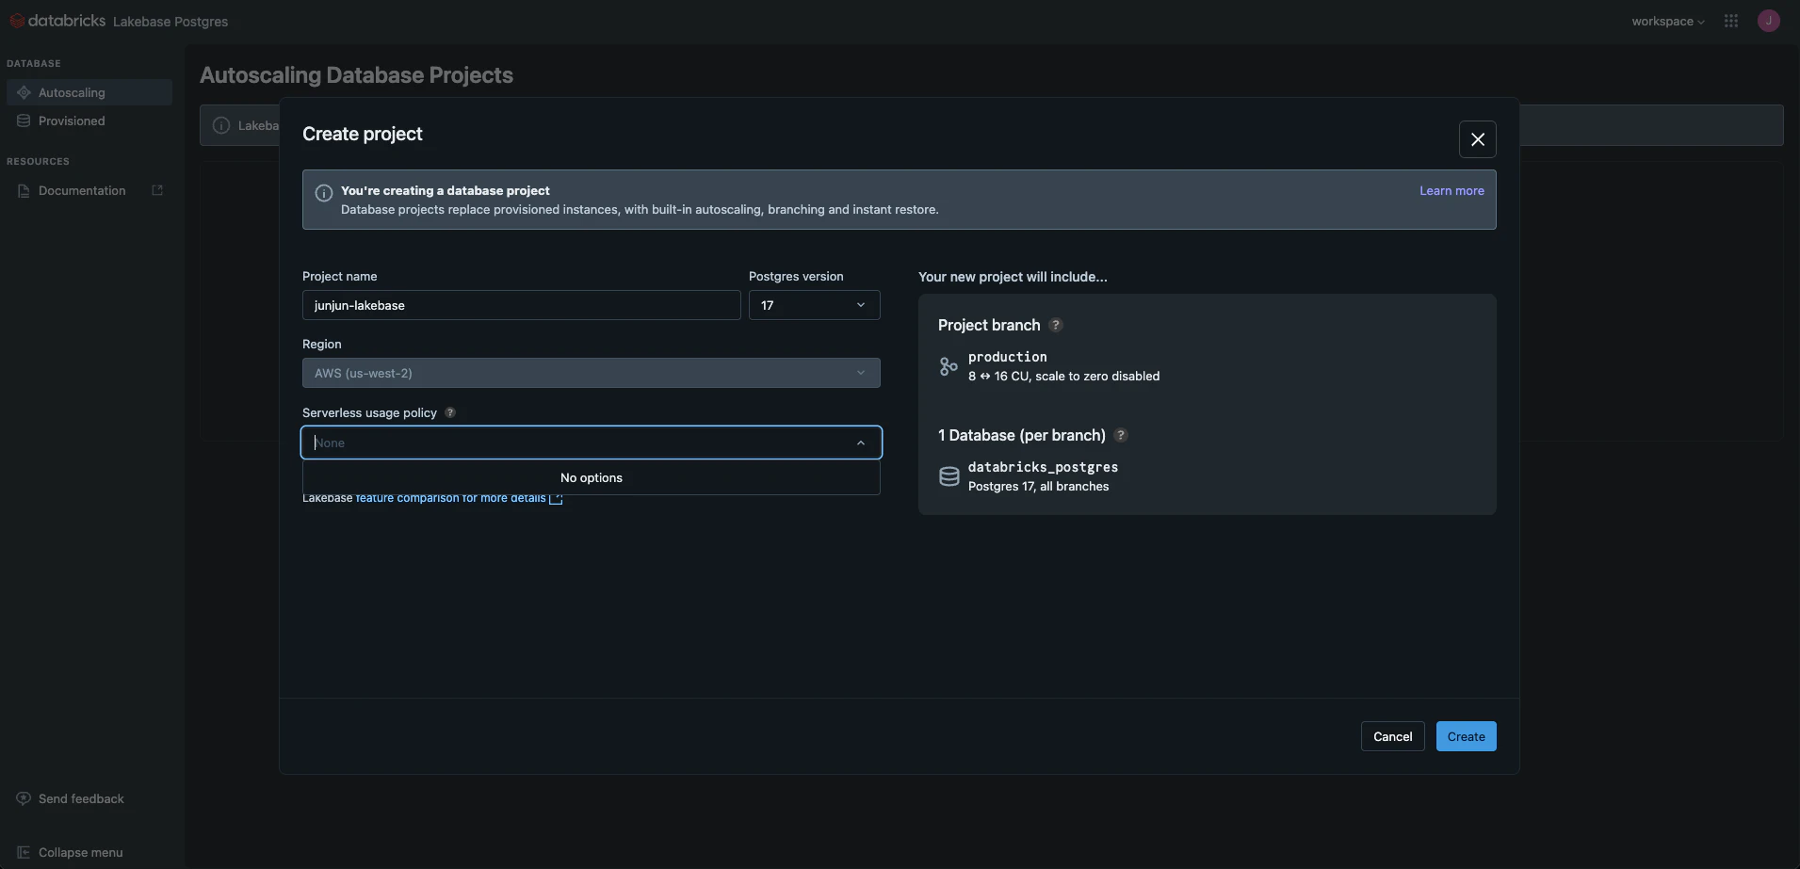This screenshot has width=1800, height=869.
Task: Open the Postgres version dropdown
Action: [815, 305]
